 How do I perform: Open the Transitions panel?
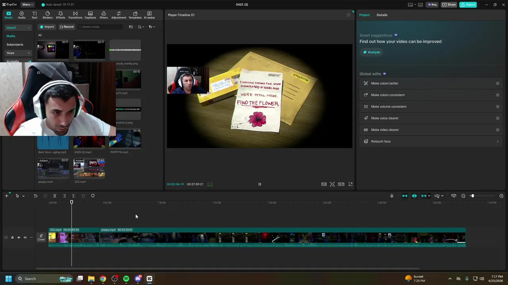tap(75, 15)
